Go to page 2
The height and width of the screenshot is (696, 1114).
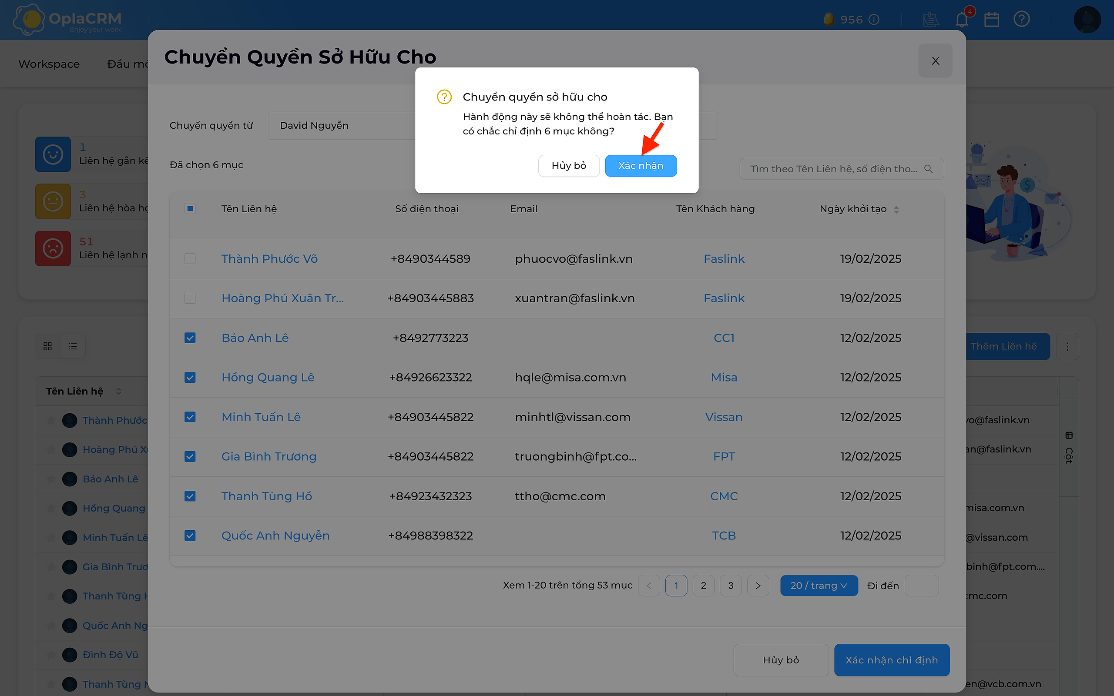(703, 586)
